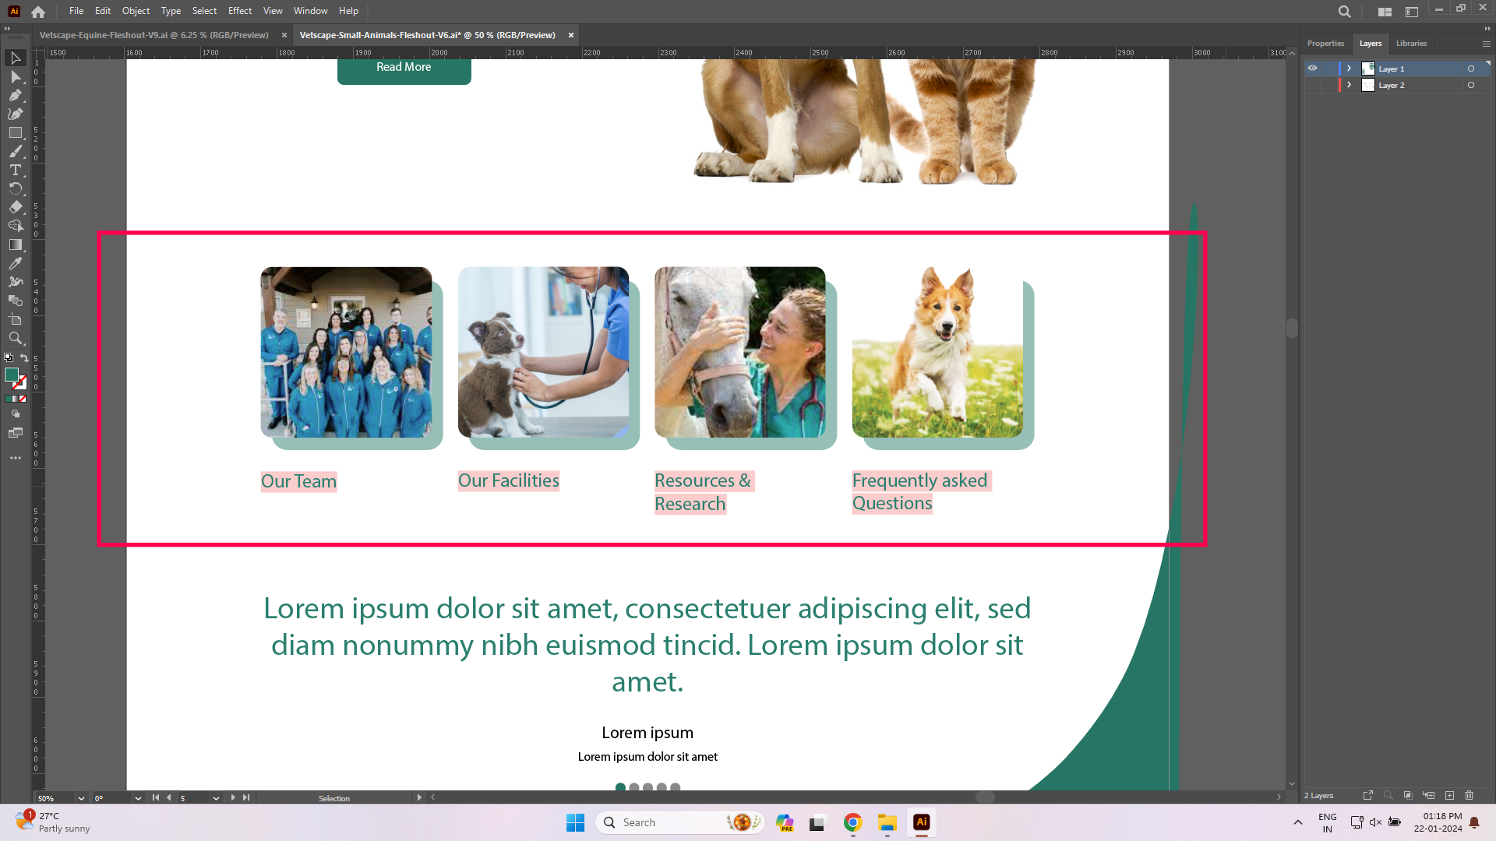Toggle visibility box of Layer 2

[x=1312, y=85]
